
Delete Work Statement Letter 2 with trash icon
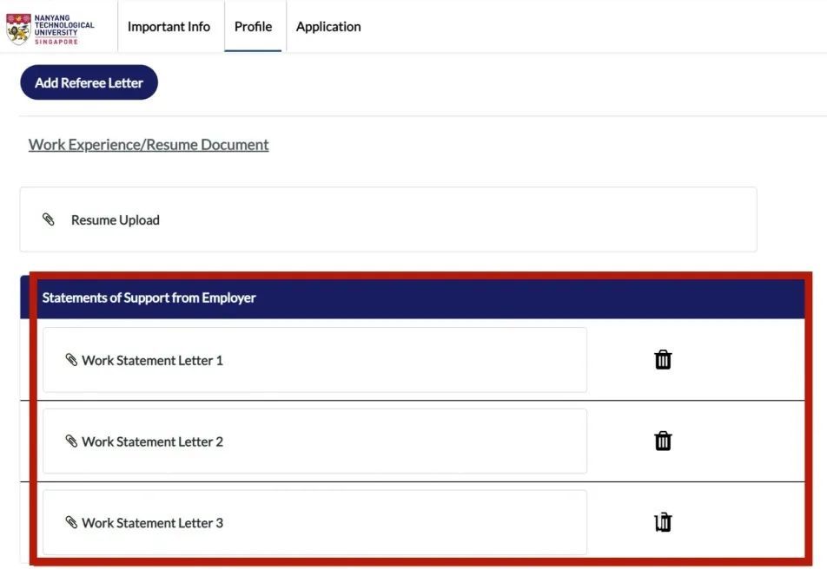click(663, 441)
